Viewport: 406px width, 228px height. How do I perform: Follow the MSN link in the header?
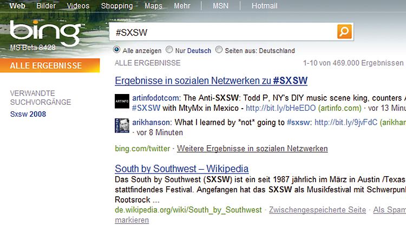pyautogui.click(x=221, y=6)
